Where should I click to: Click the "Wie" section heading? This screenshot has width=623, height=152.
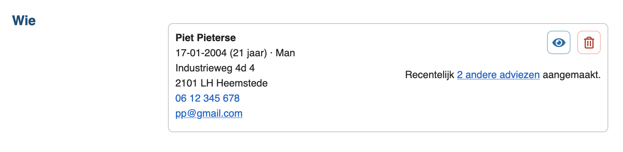pos(24,20)
